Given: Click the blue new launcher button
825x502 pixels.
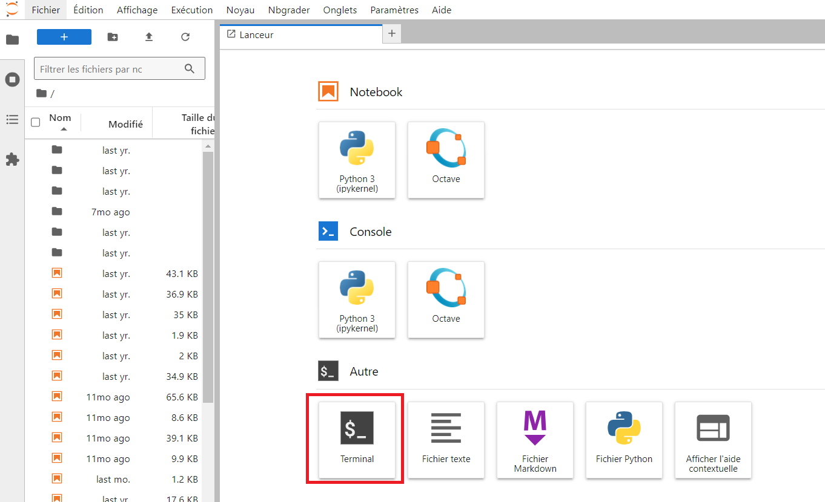Looking at the screenshot, I should (64, 37).
